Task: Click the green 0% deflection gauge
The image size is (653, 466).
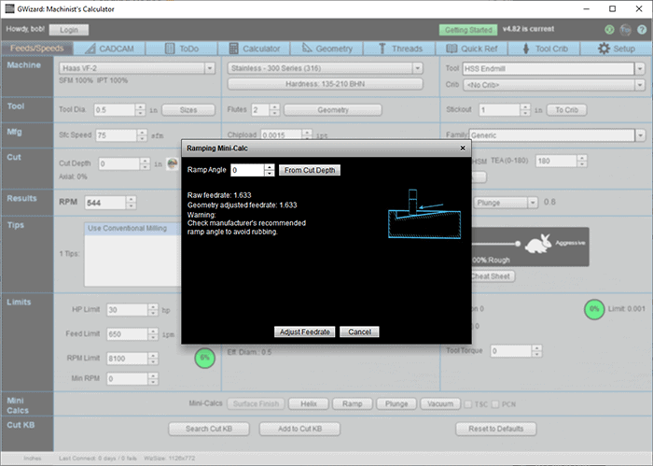Action: 594,309
